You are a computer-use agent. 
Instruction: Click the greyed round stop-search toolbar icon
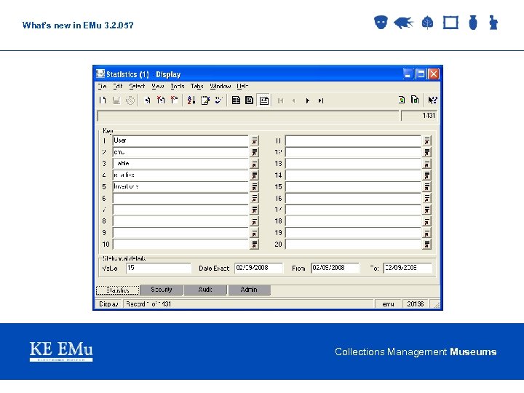(x=130, y=100)
